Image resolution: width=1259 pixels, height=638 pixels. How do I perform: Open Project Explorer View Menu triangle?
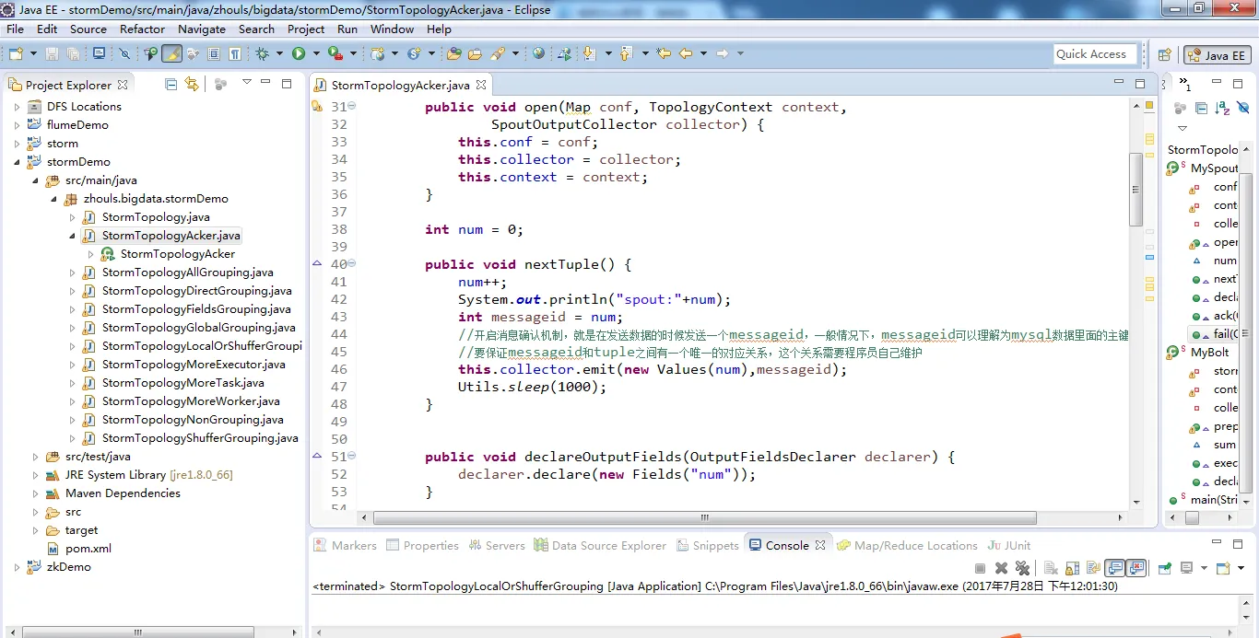point(246,83)
